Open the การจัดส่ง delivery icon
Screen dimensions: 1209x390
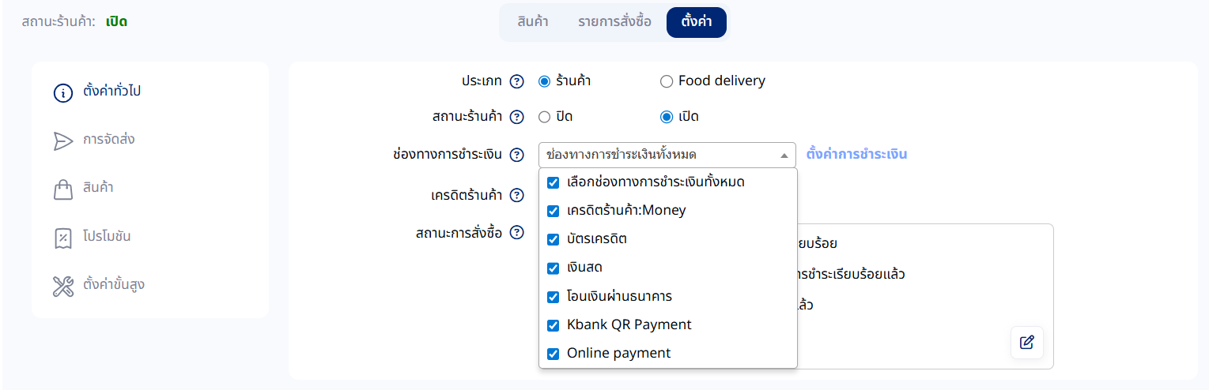tap(63, 141)
